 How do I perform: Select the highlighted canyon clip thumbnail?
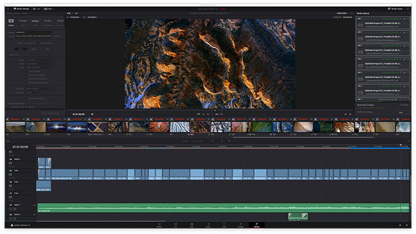coord(200,127)
